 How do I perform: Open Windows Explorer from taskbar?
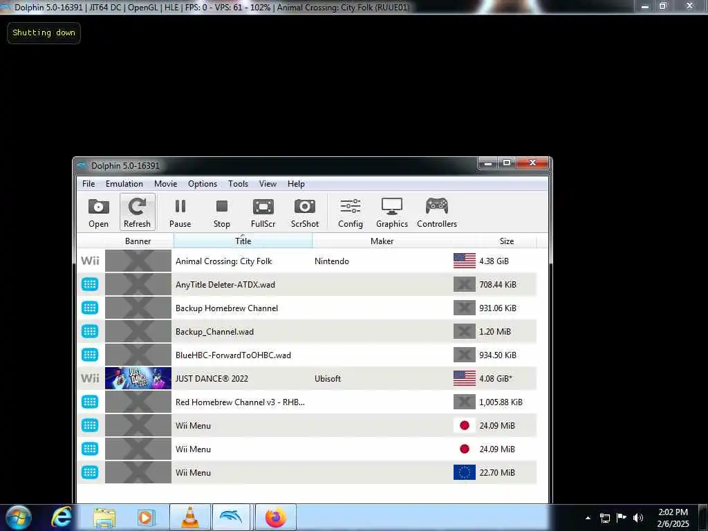point(105,517)
